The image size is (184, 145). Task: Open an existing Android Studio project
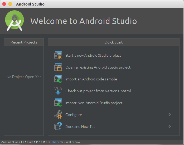point(98,67)
